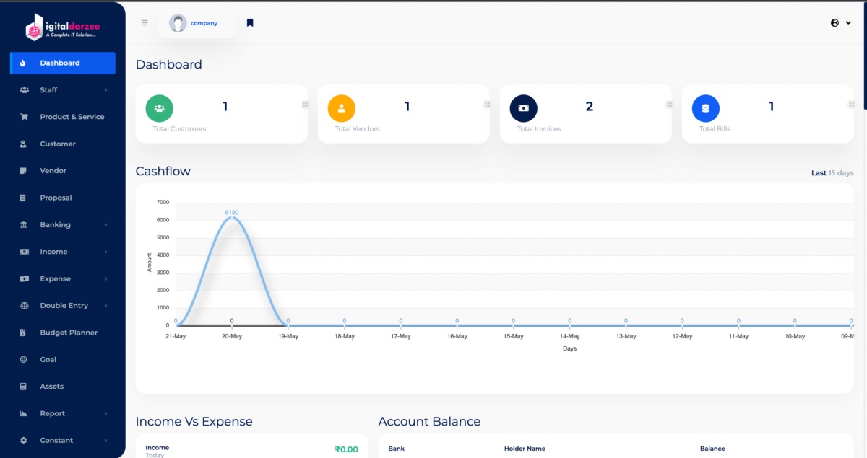Select Customer from the sidebar
The width and height of the screenshot is (867, 458).
(x=57, y=144)
